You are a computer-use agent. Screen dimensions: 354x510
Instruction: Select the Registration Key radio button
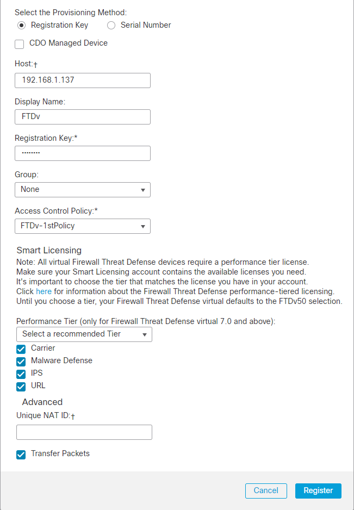point(22,25)
